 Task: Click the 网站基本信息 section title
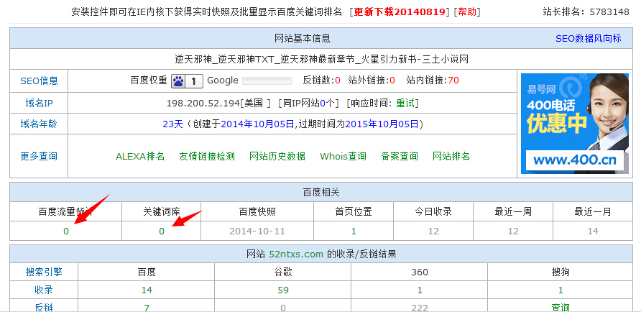(302, 38)
